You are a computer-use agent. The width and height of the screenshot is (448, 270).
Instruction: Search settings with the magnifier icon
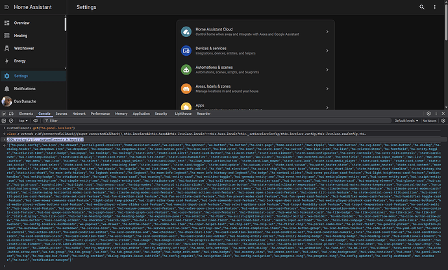coord(422,7)
